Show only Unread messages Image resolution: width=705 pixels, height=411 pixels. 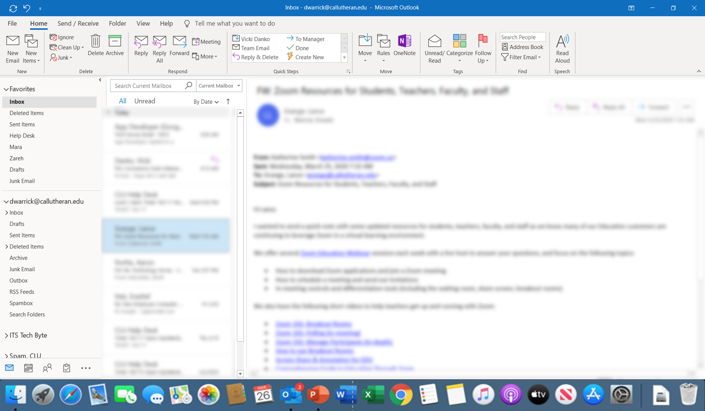click(x=145, y=101)
